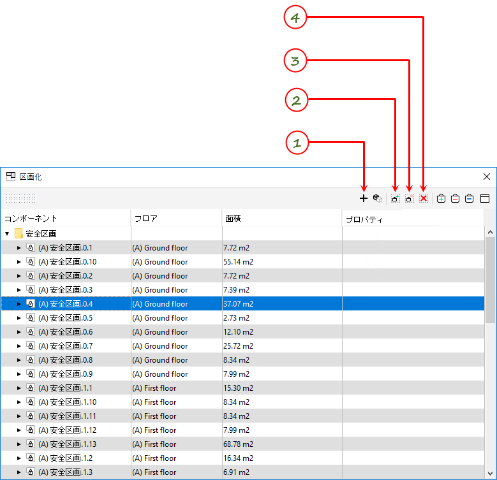This screenshot has width=497, height=480.
Task: Click the プロパティ column header
Action: coord(413,219)
